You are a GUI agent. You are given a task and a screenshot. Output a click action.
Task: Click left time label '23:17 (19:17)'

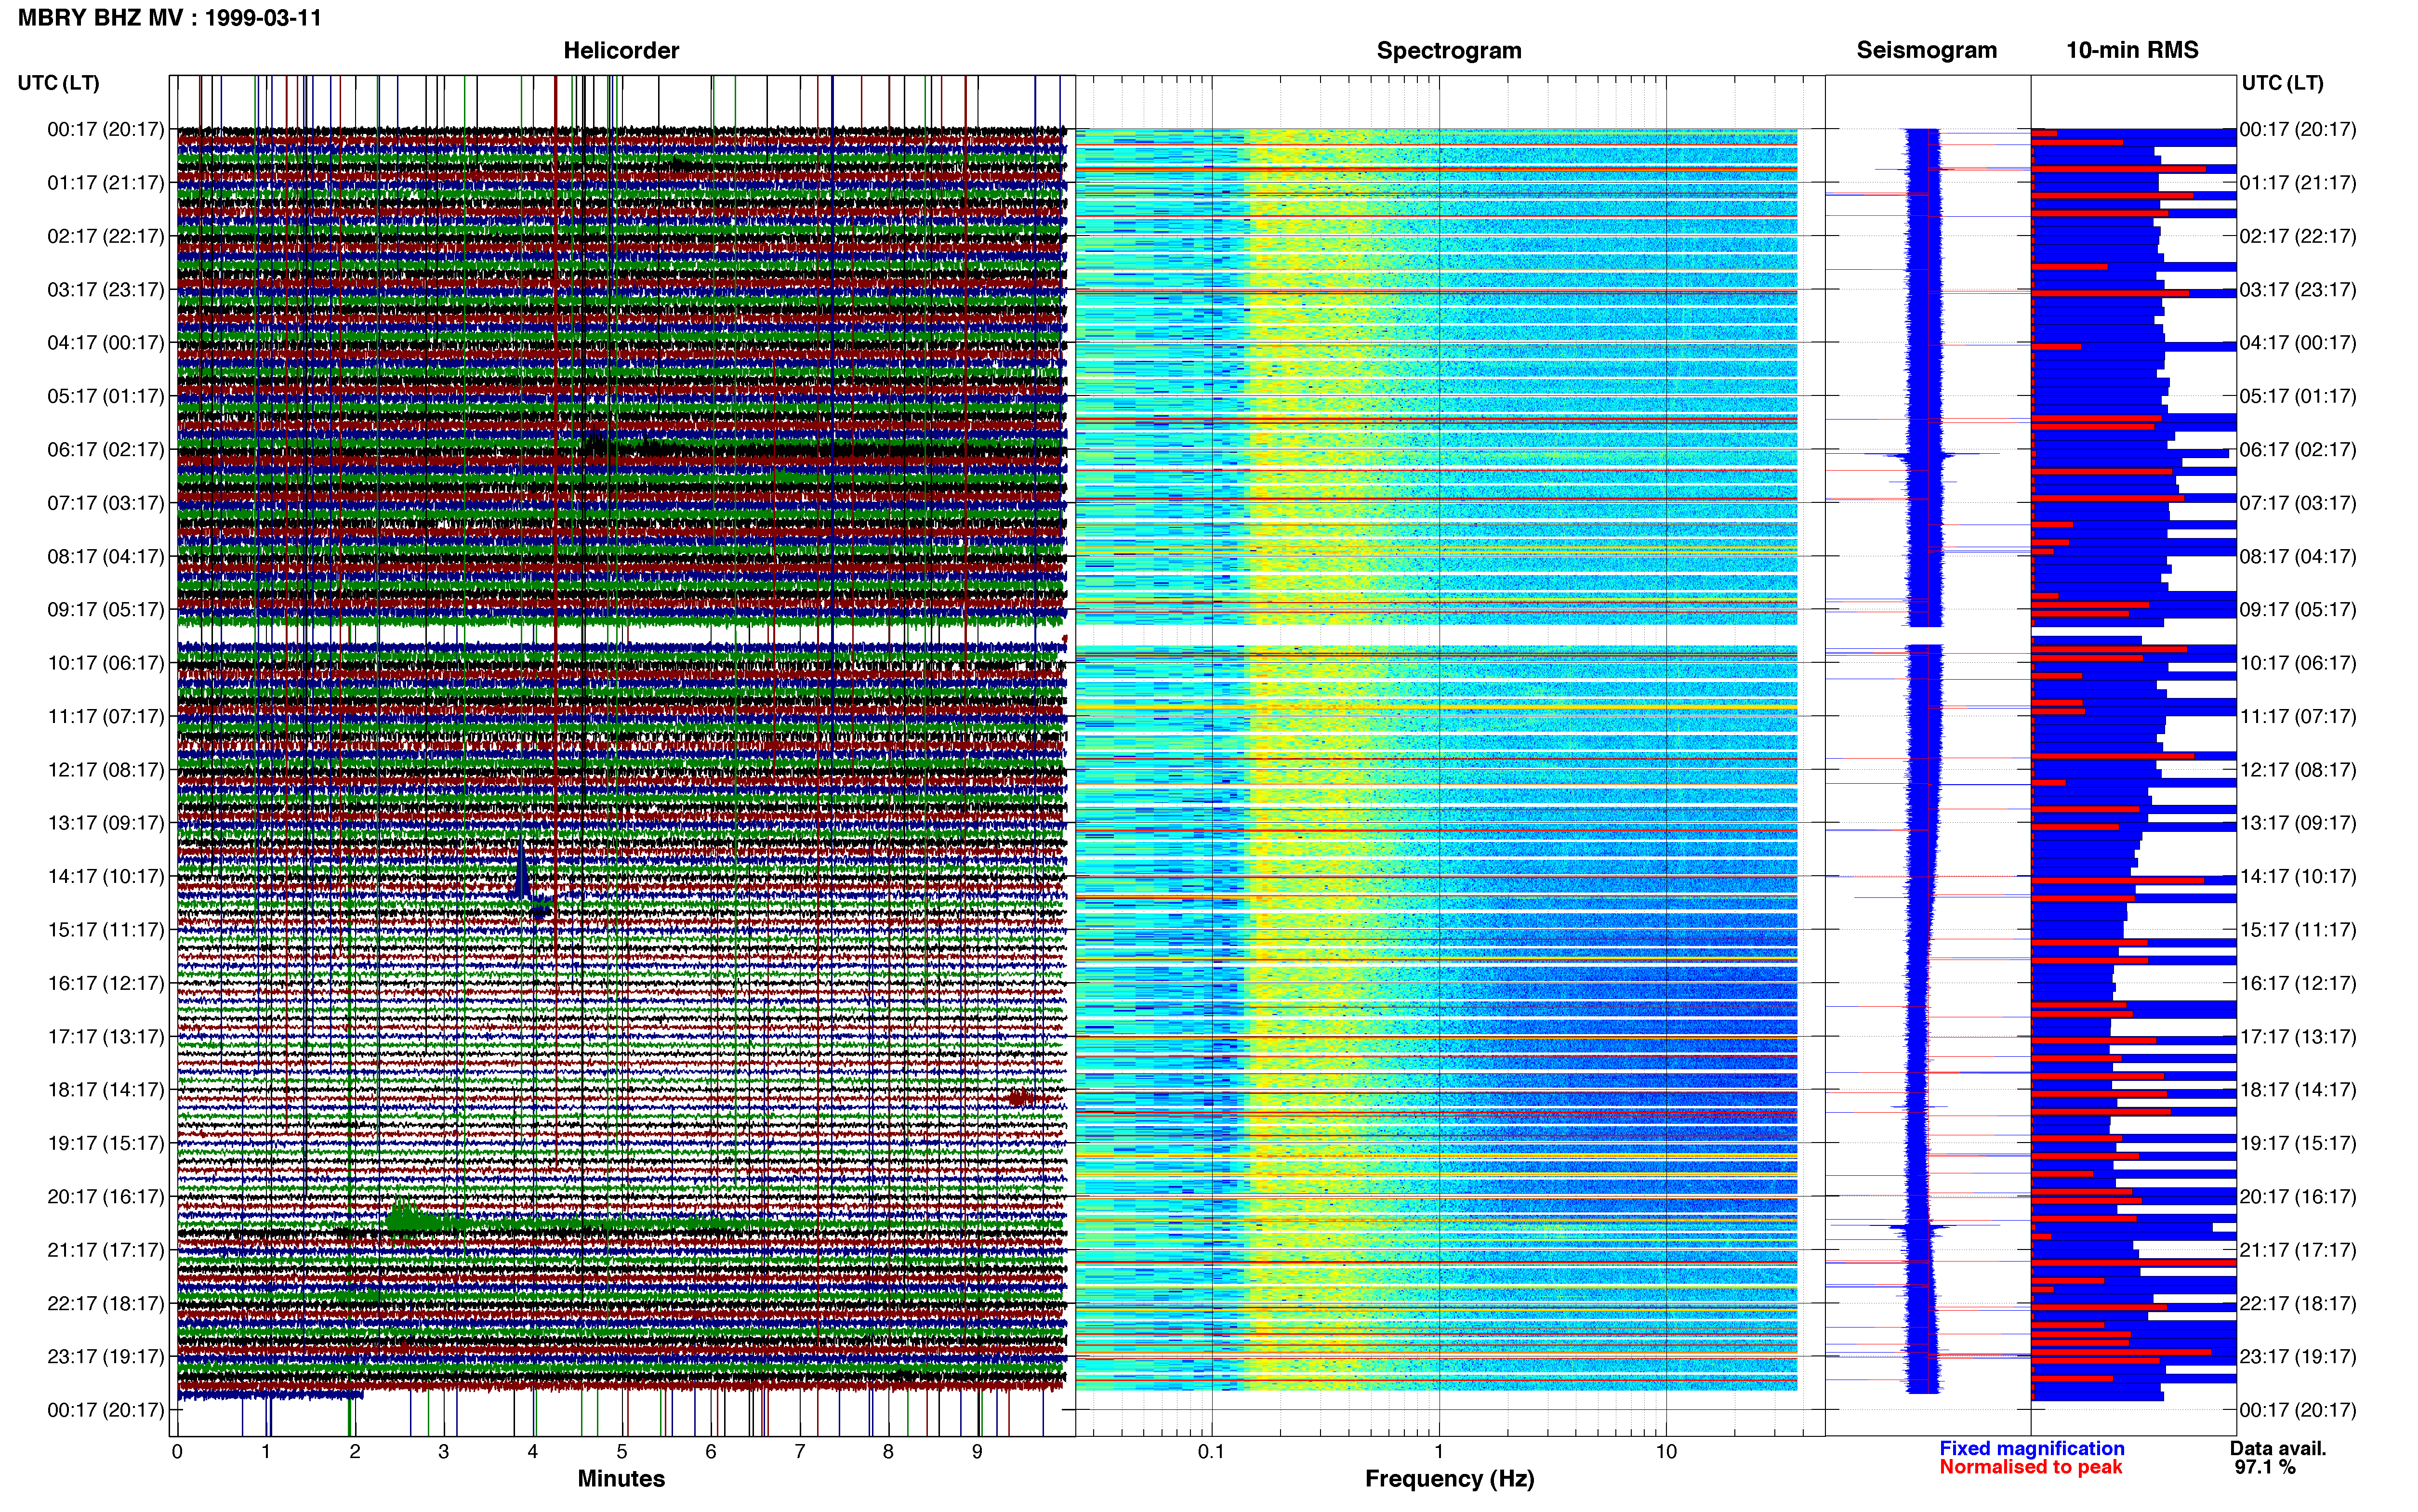pos(106,1356)
